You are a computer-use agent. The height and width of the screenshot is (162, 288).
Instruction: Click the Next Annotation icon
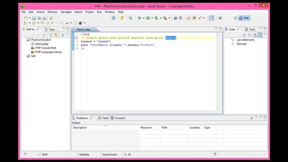coord(25,23)
